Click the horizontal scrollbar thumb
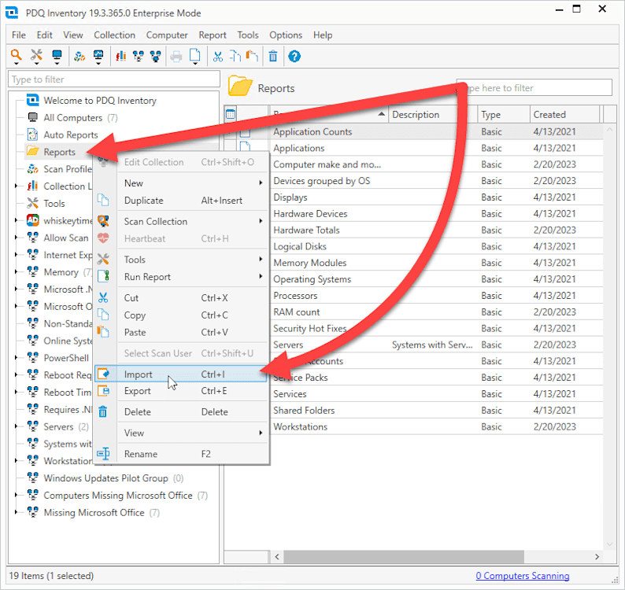Screen dimensions: 625x590 pos(403,556)
